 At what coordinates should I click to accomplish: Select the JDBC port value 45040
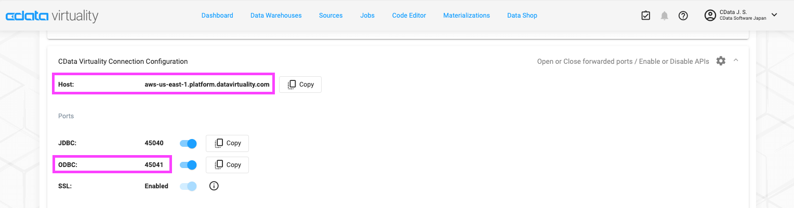click(154, 143)
